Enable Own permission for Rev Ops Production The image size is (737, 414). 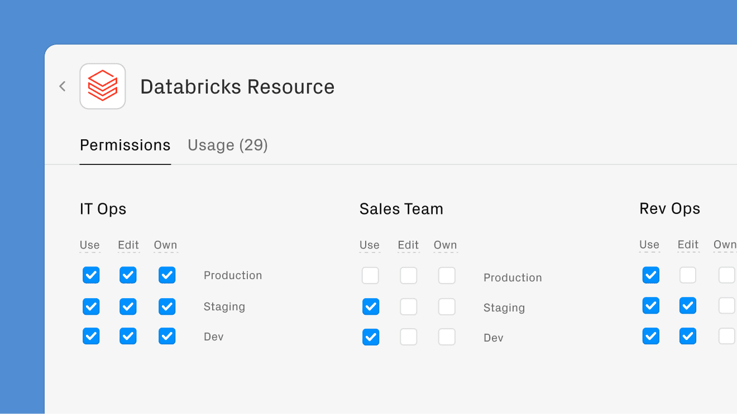[x=726, y=275]
